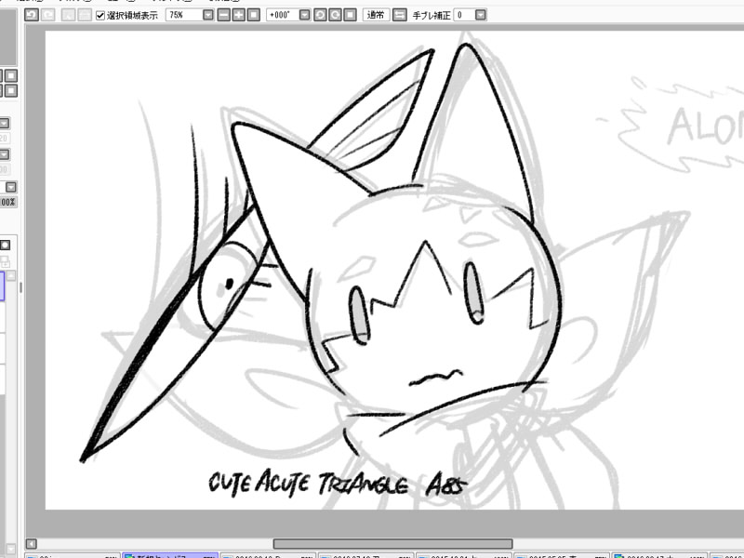Viewport: 744px width, 558px height.
Task: Toggle the 選択領域表示 checkbox
Action: click(100, 15)
